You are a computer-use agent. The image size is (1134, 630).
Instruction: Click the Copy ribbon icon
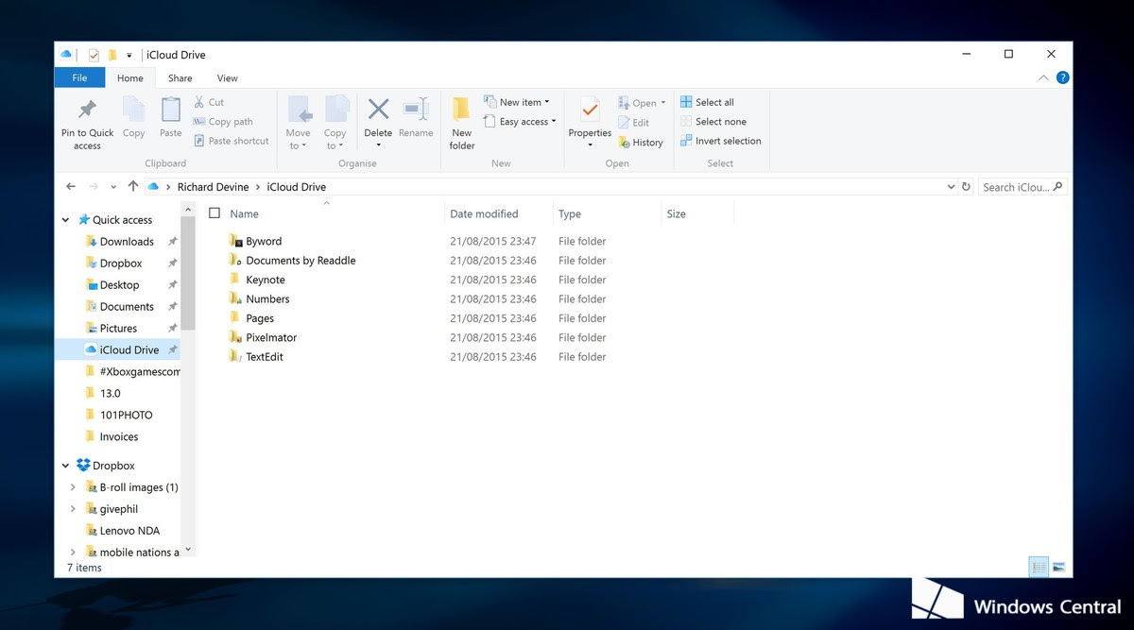134,111
